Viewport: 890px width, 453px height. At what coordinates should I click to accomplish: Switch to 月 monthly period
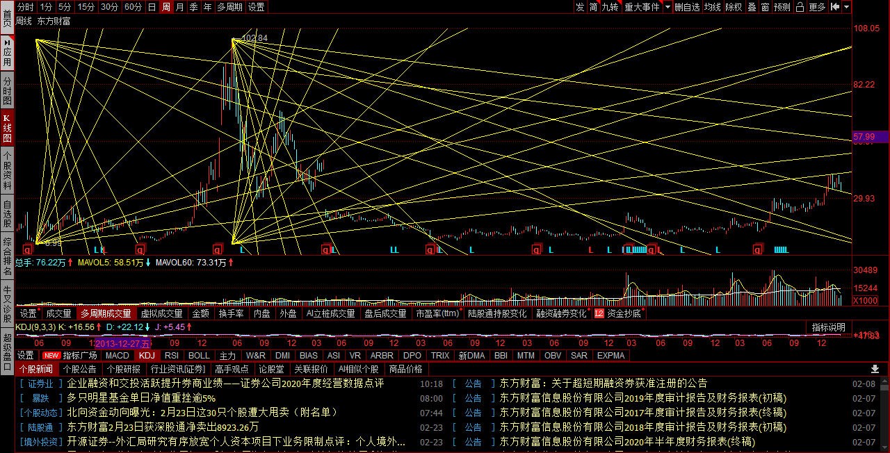tap(180, 7)
